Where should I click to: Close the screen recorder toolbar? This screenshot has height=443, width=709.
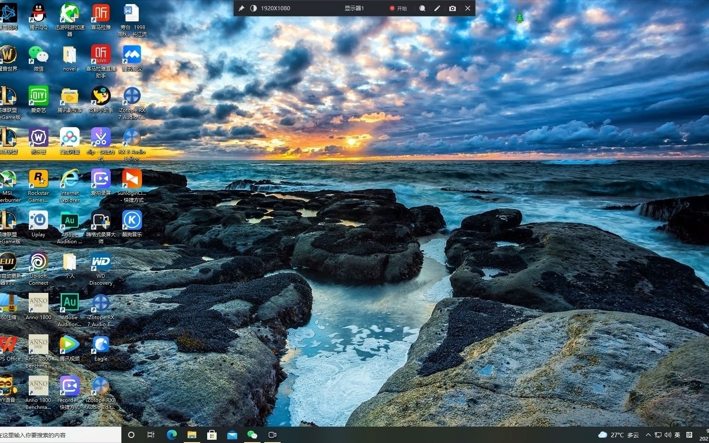coord(468,8)
